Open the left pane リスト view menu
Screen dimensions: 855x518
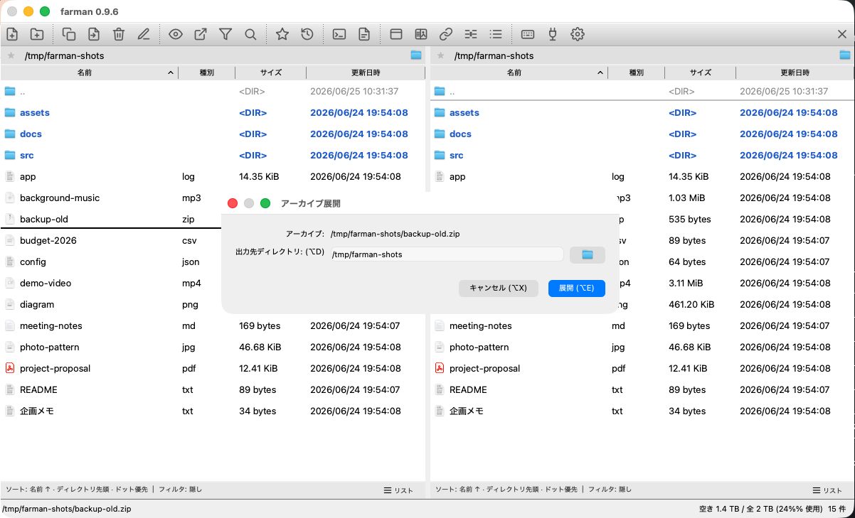pyautogui.click(x=398, y=490)
